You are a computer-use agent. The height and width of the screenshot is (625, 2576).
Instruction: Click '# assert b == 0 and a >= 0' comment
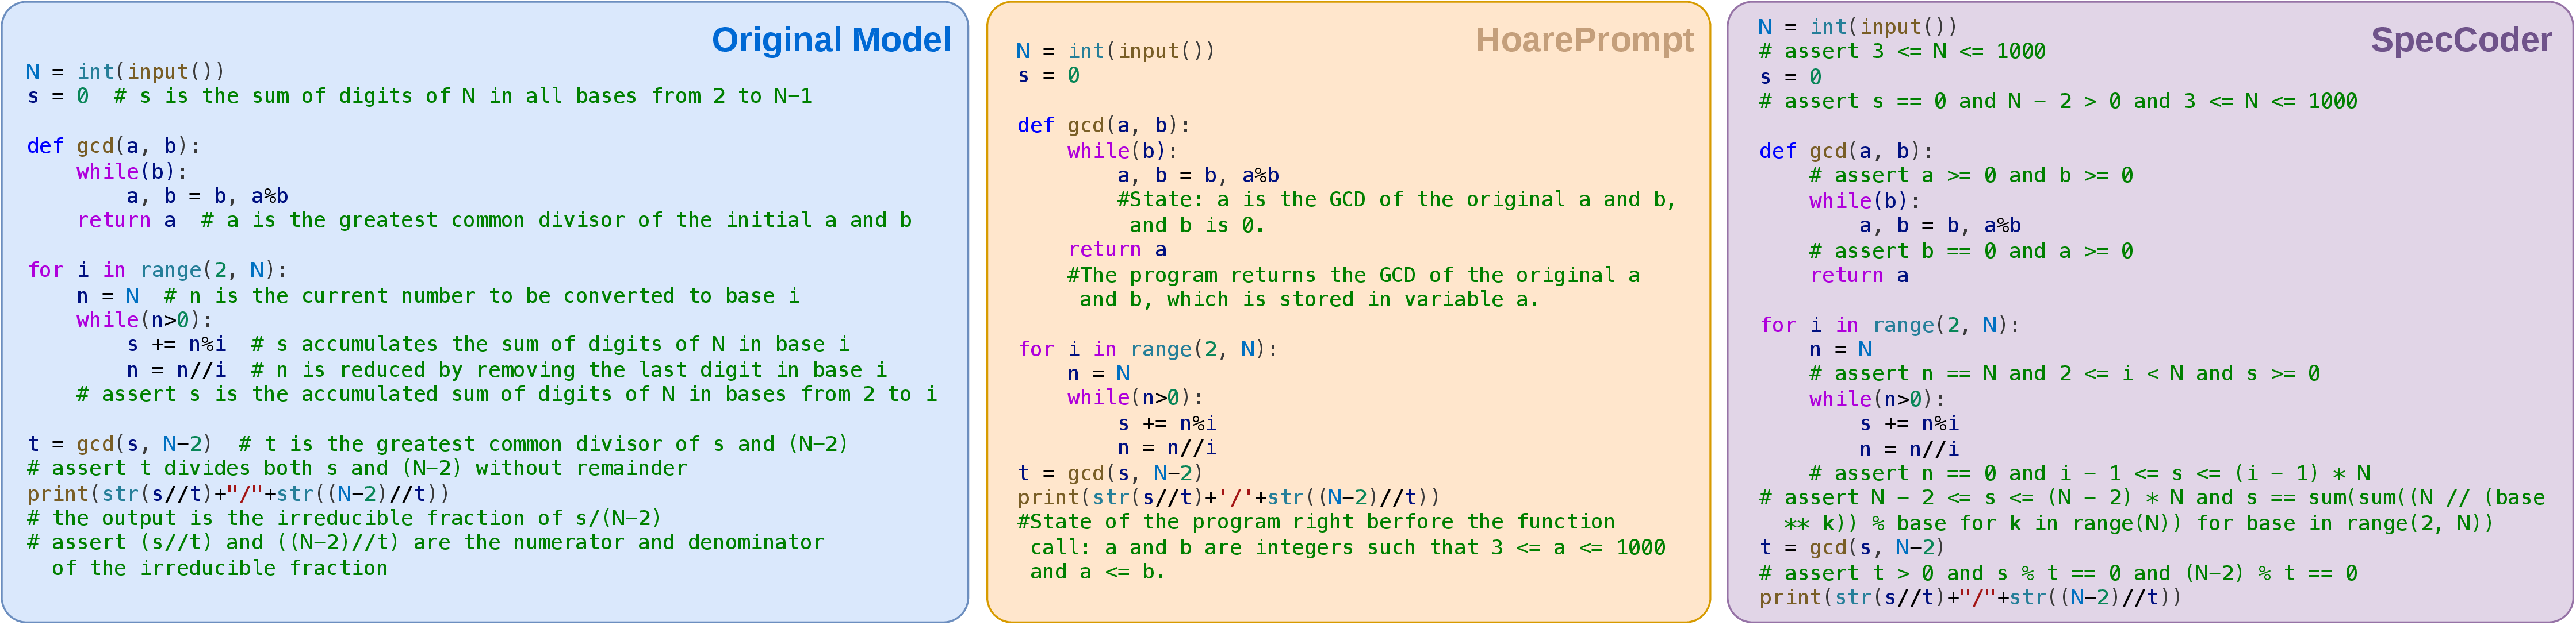click(x=1971, y=250)
